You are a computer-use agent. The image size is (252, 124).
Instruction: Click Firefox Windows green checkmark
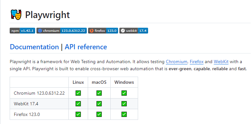124,114
